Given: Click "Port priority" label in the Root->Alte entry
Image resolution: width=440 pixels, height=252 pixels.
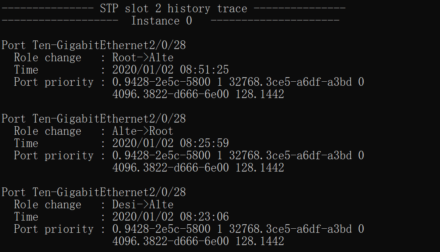Looking at the screenshot, I should (54, 82).
